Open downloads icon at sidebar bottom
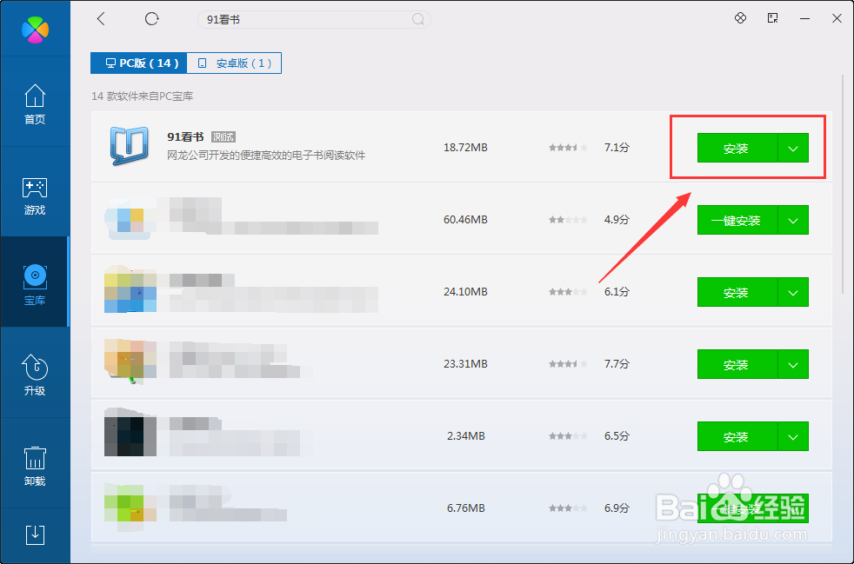The width and height of the screenshot is (854, 564). [35, 535]
